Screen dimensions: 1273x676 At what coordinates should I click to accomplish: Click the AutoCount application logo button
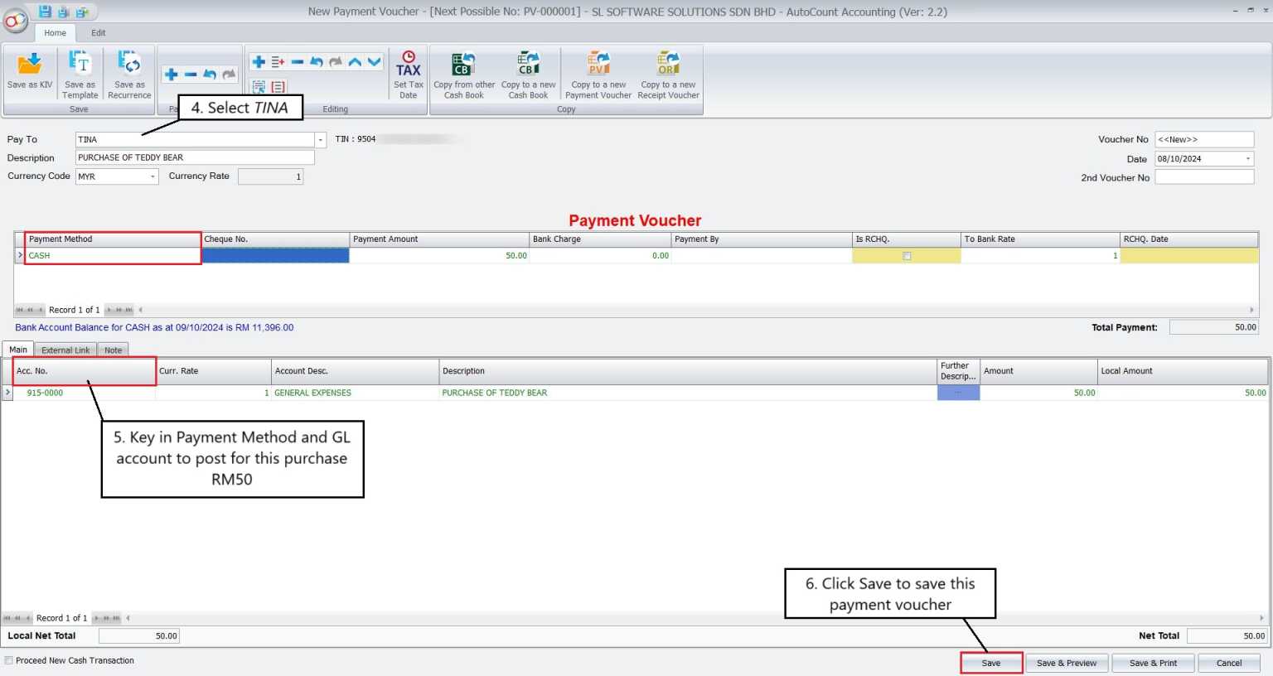click(16, 21)
